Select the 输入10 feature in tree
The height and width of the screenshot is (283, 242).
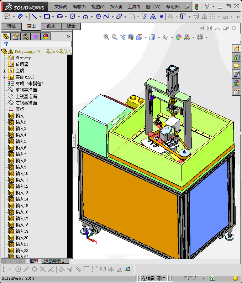[22, 174]
